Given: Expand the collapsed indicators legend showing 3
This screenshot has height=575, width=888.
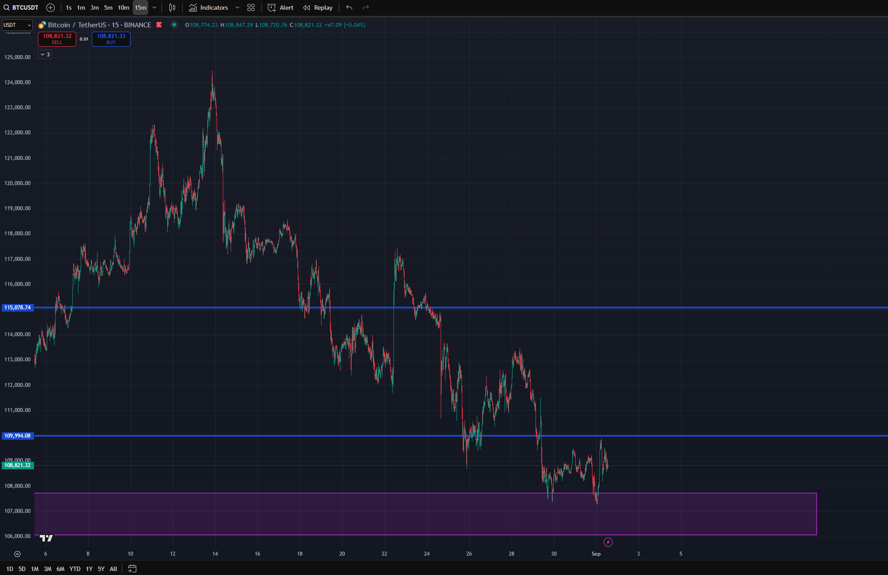Looking at the screenshot, I should click(x=45, y=54).
